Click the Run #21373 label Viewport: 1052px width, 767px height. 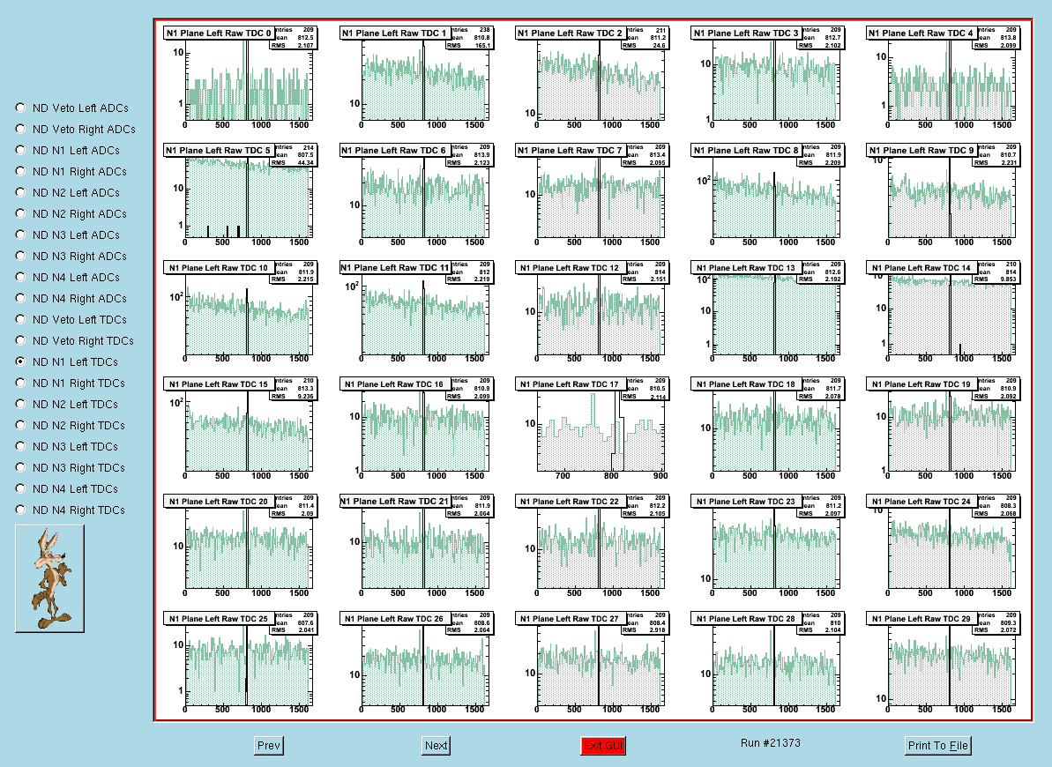point(770,743)
